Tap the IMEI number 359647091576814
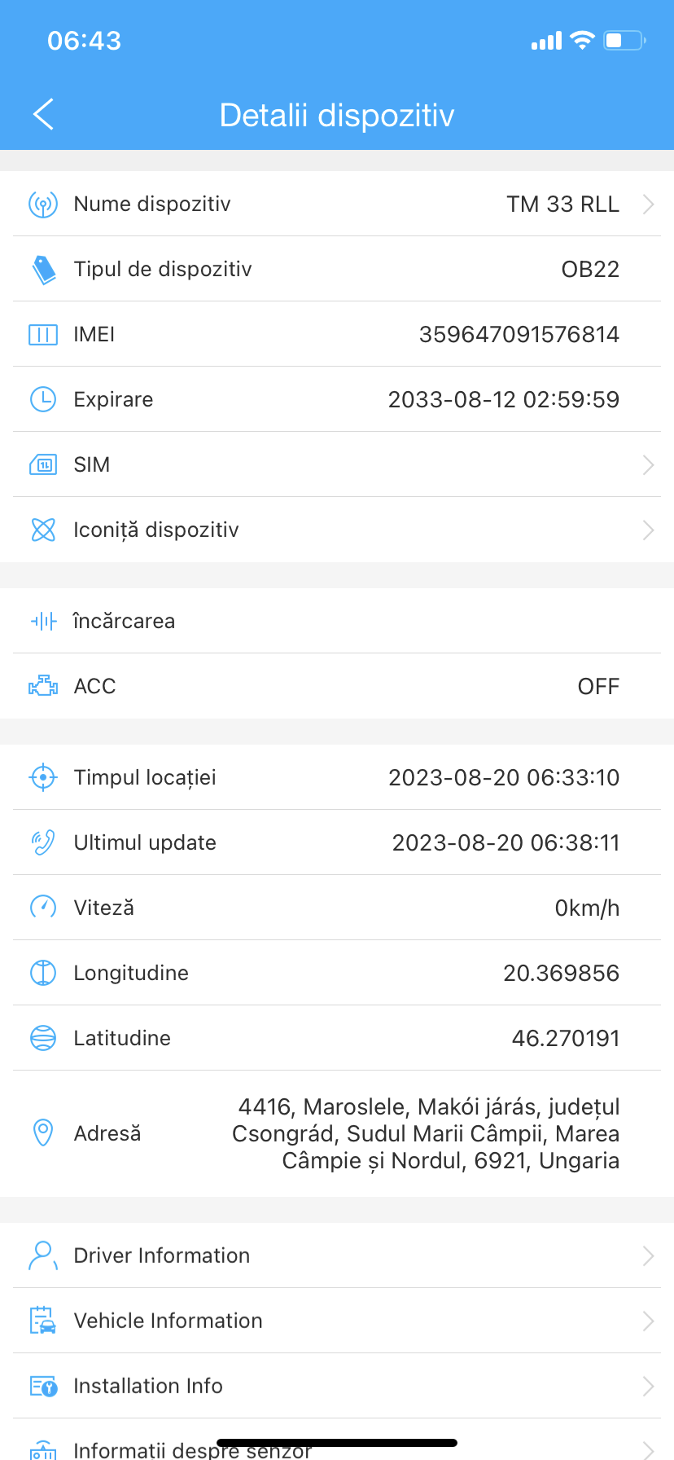This screenshot has height=1460, width=674. [519, 334]
